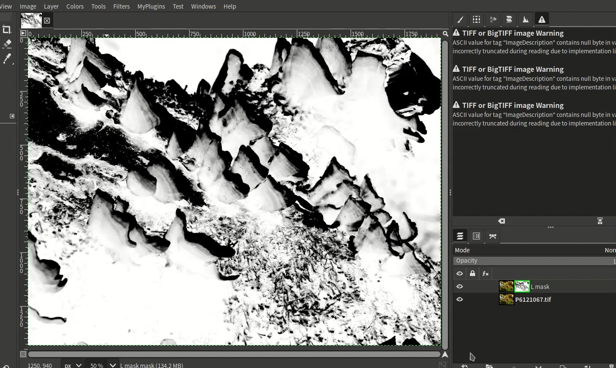Open the Colors menu
Screen dimensions: 616x368
pyautogui.click(x=75, y=6)
